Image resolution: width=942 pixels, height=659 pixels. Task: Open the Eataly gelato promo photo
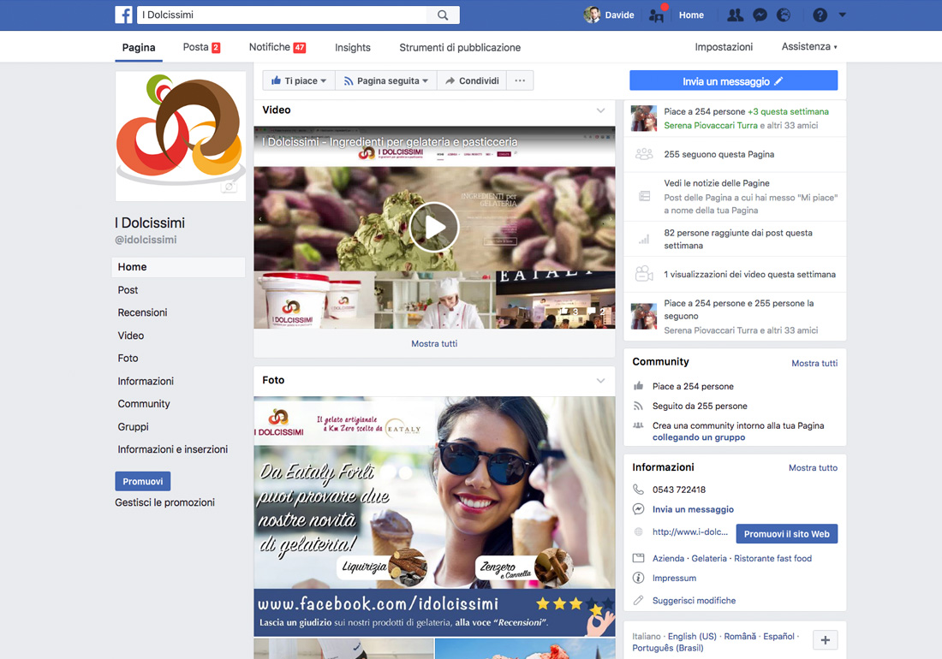pos(434,516)
